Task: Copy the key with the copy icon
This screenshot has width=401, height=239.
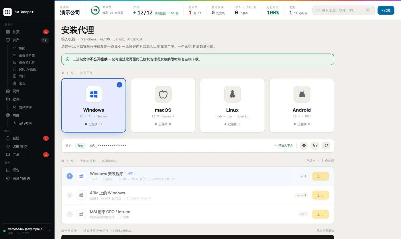Action: 315,146
